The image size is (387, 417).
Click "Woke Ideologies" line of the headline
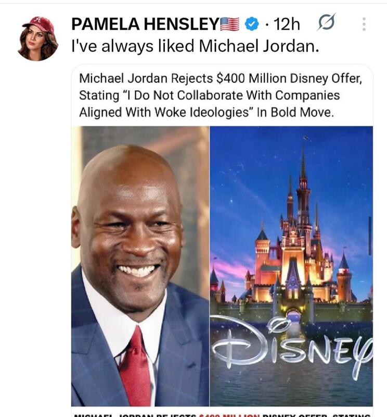click(x=207, y=112)
